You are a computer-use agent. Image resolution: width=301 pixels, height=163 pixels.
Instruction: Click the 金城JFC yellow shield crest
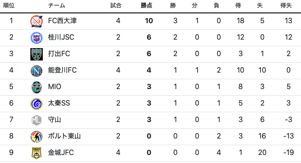[37, 153]
